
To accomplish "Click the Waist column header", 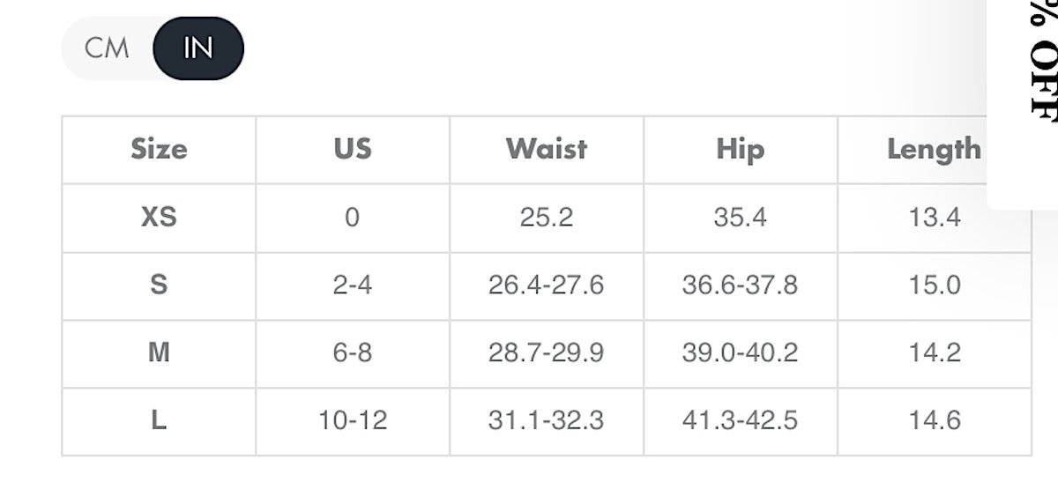I will 547,149.
